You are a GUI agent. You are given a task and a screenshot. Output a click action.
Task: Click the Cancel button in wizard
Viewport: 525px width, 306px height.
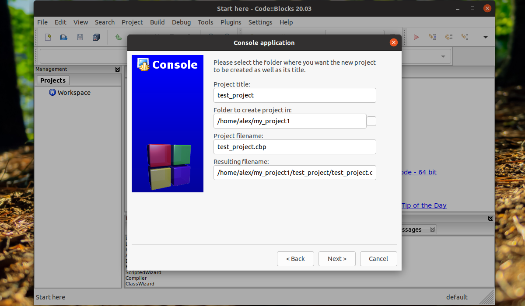click(378, 259)
